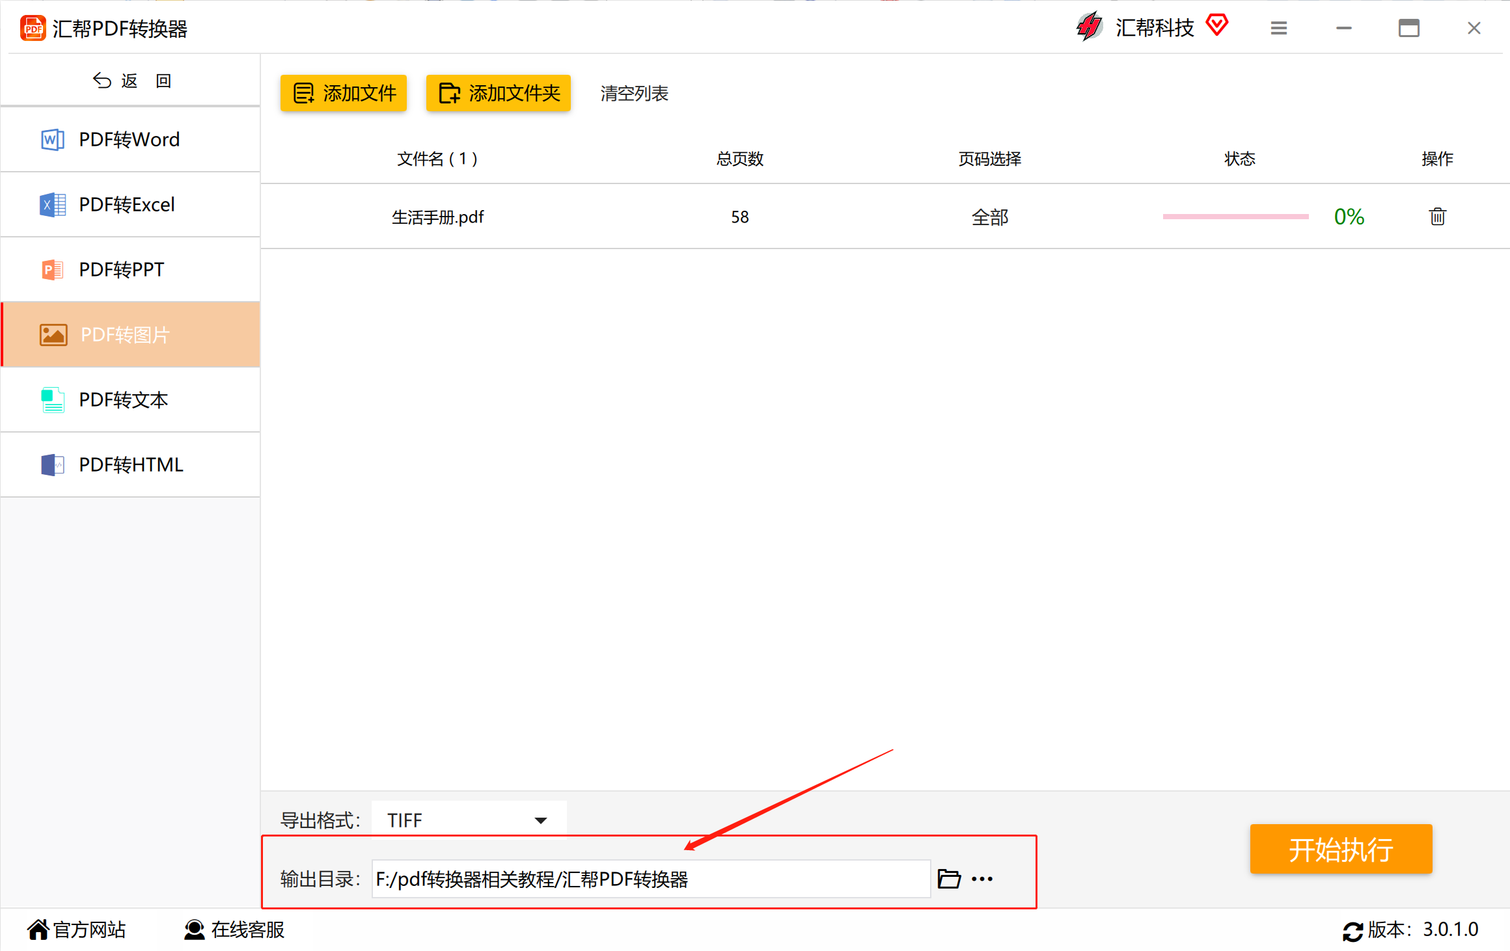Image resolution: width=1510 pixels, height=951 pixels.
Task: Click the support agent icon for 在线客服
Action: (x=194, y=930)
